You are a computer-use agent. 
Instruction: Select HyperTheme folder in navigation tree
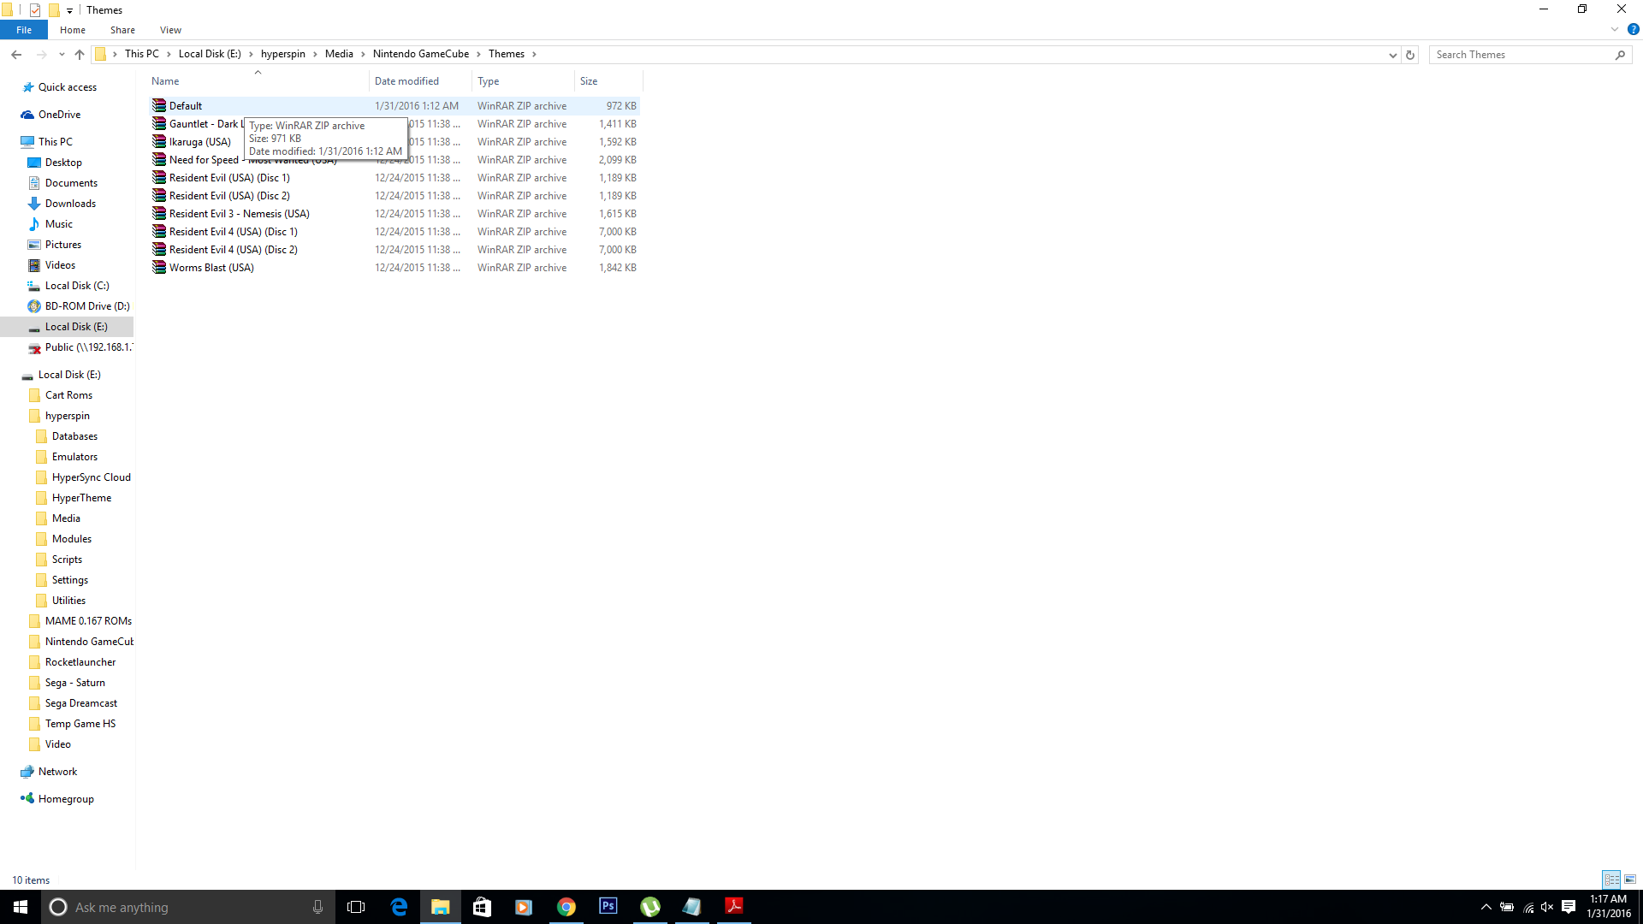pyautogui.click(x=81, y=498)
